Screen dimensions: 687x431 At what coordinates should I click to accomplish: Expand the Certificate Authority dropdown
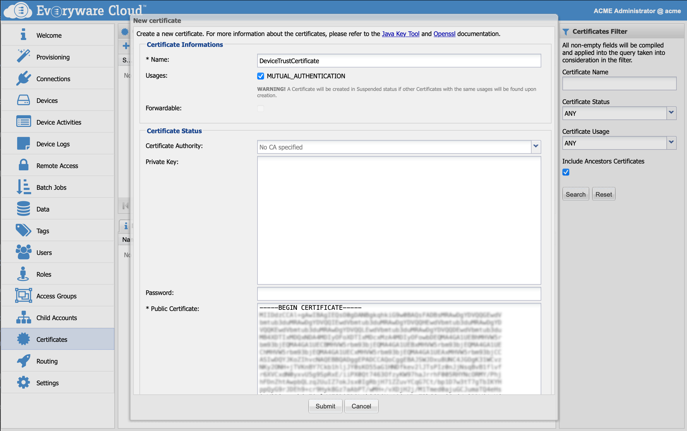(x=536, y=147)
